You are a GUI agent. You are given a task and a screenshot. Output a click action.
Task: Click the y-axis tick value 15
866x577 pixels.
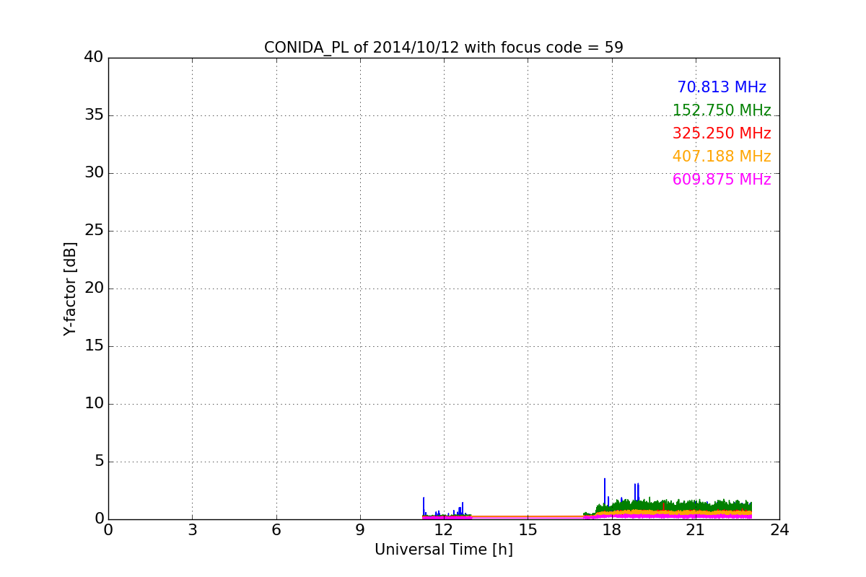(x=94, y=345)
